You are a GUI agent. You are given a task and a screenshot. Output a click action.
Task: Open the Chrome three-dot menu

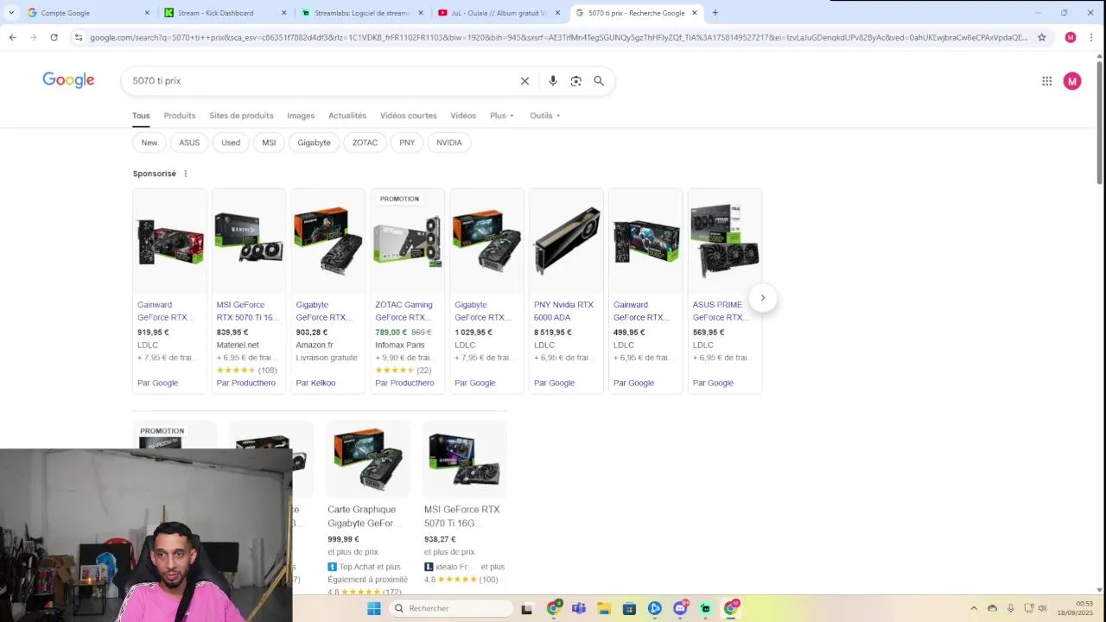coord(1091,37)
